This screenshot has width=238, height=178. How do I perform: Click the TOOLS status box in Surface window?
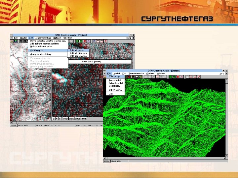(x=107, y=161)
